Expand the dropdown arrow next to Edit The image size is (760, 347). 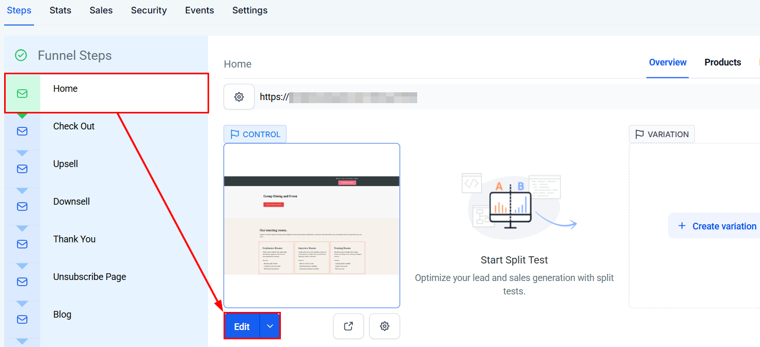270,326
